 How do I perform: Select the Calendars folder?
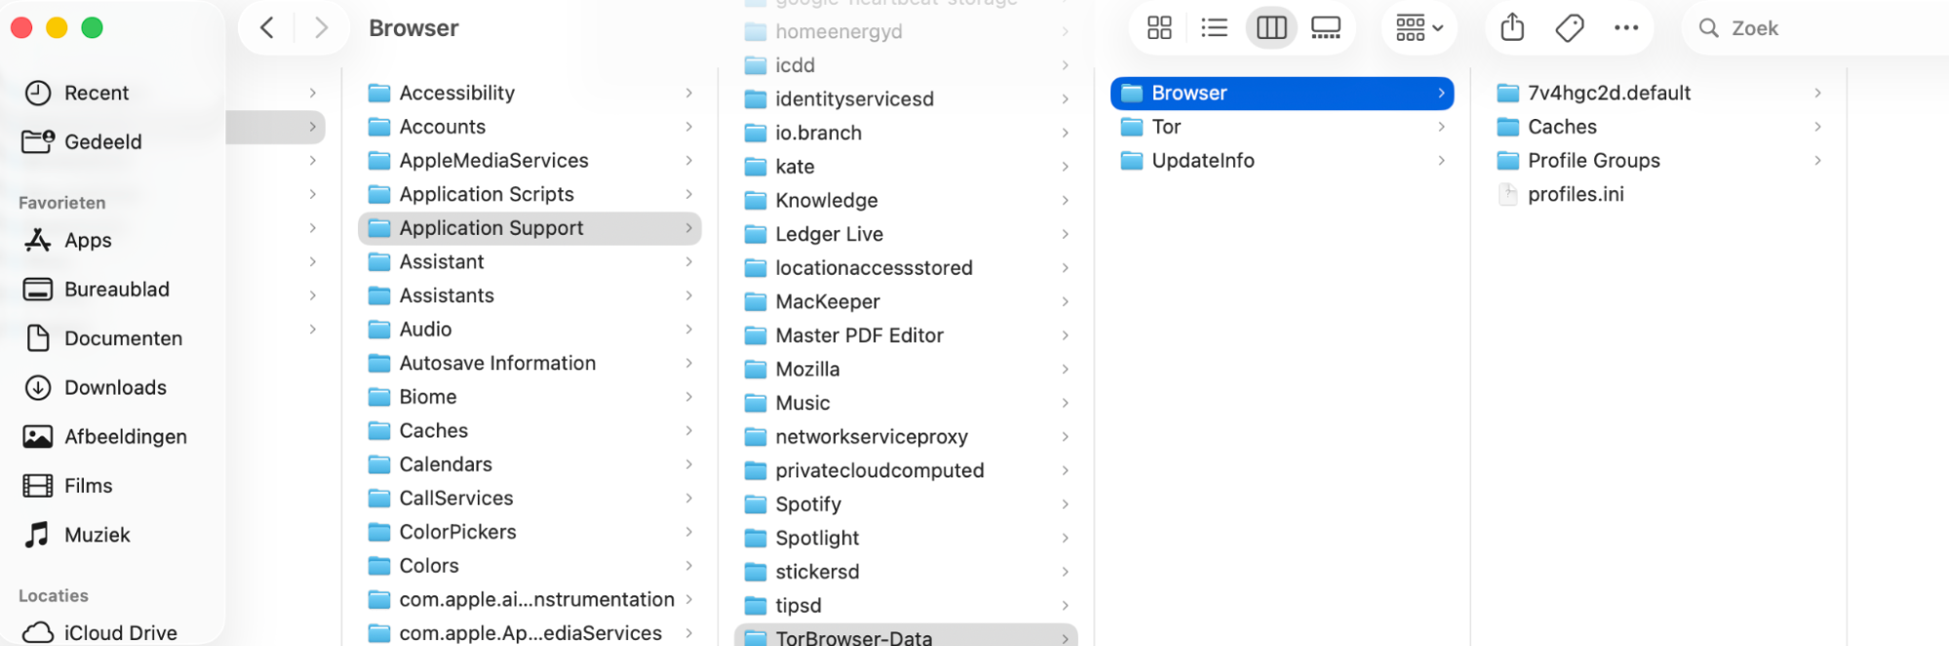(x=529, y=464)
